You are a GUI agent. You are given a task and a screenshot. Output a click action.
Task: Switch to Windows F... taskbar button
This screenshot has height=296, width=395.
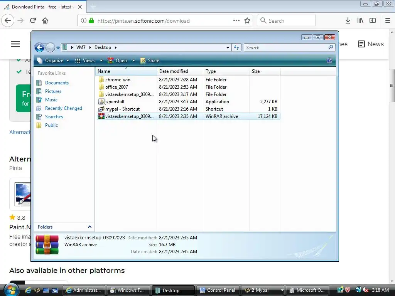pyautogui.click(x=128, y=290)
